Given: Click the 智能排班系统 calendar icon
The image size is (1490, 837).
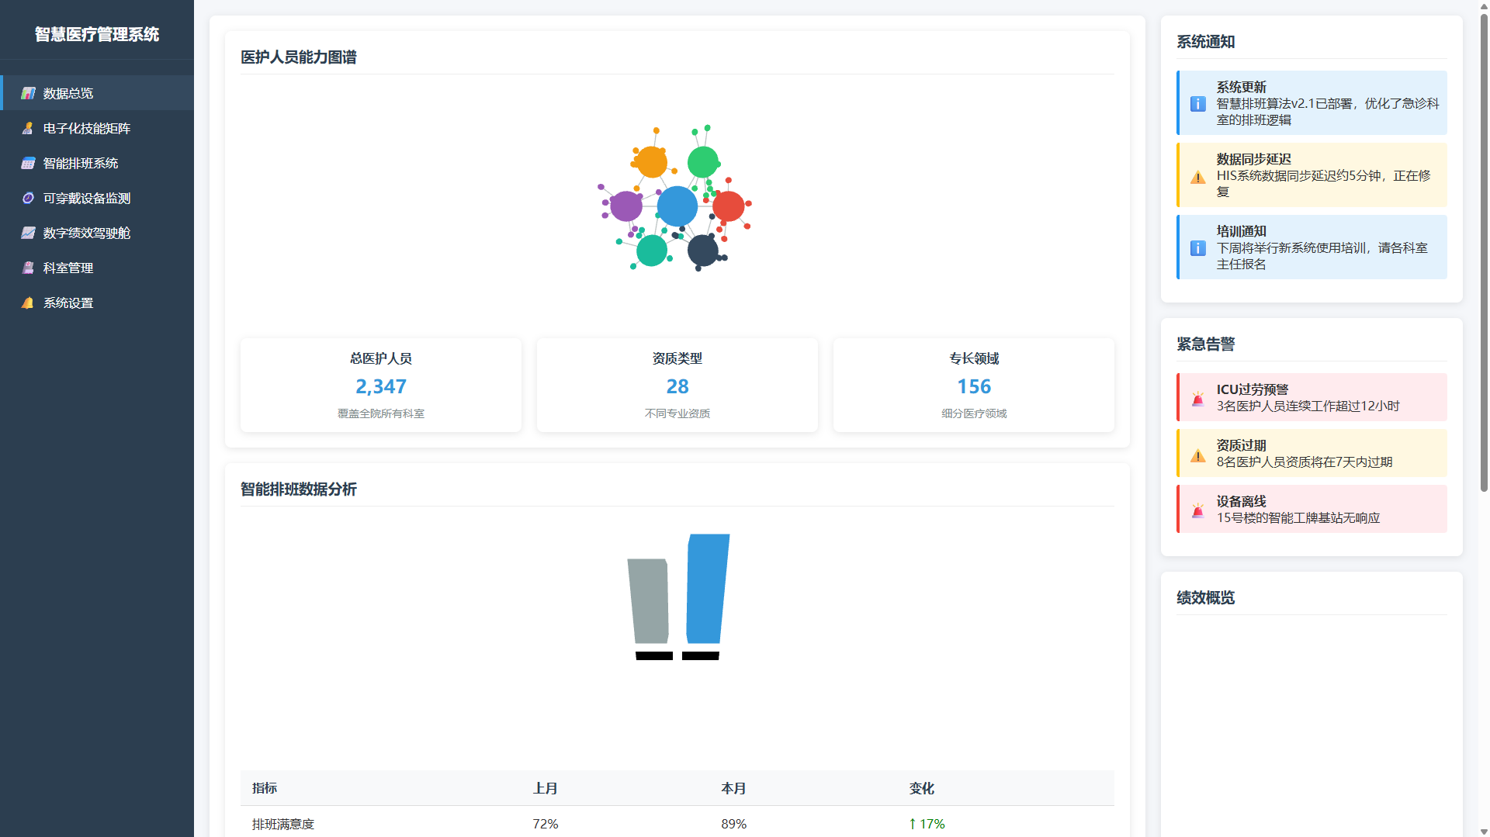Looking at the screenshot, I should 28,163.
